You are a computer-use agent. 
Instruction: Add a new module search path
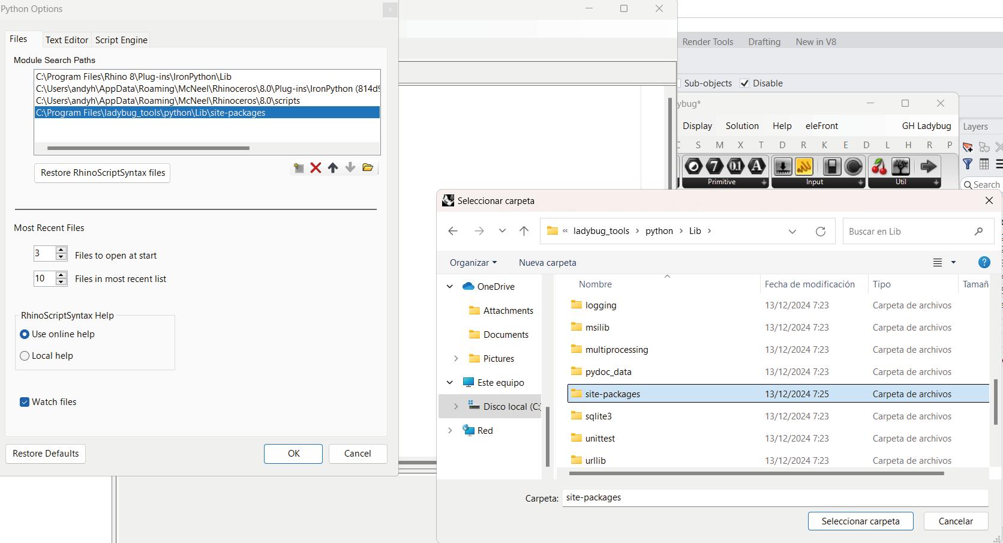(298, 168)
